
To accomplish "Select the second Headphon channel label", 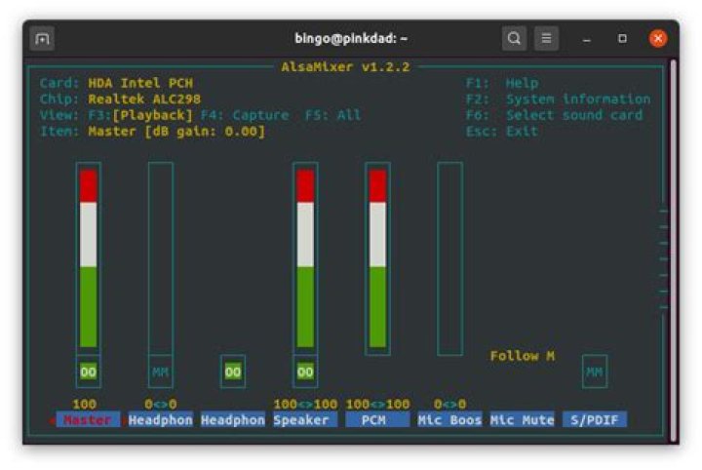I will pos(233,420).
